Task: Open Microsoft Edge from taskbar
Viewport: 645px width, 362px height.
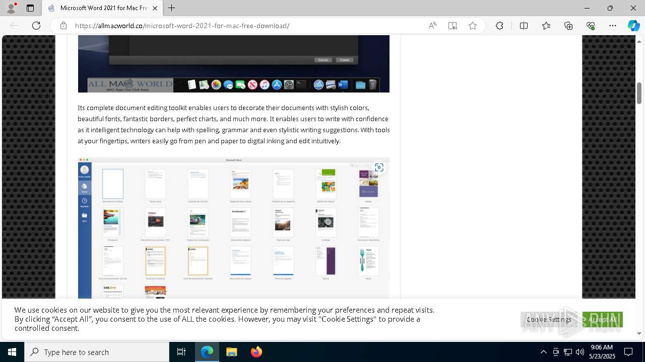Action: [207, 352]
